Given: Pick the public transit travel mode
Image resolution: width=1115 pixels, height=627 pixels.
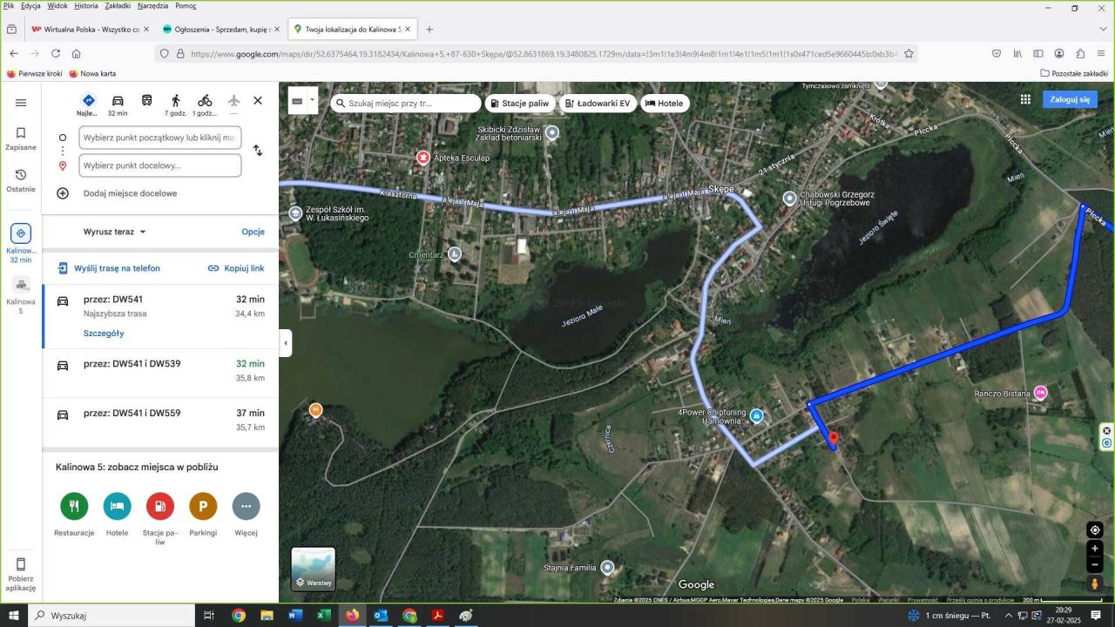Looking at the screenshot, I should pyautogui.click(x=147, y=101).
